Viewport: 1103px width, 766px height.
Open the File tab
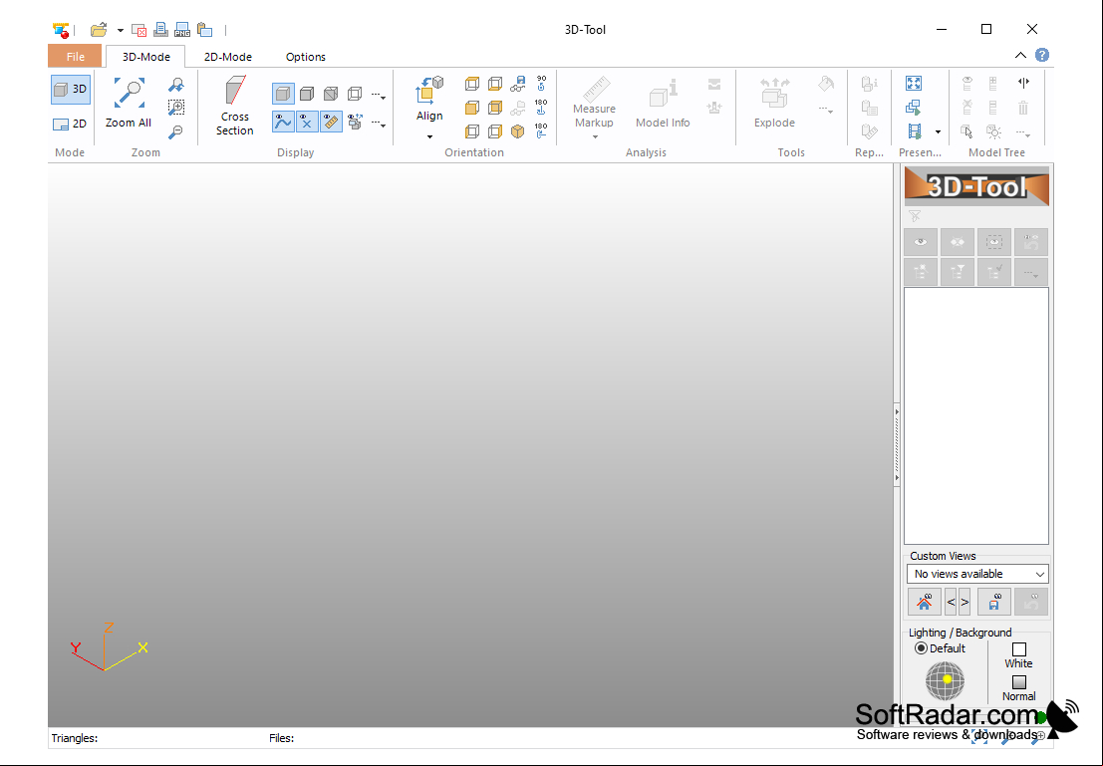point(76,56)
